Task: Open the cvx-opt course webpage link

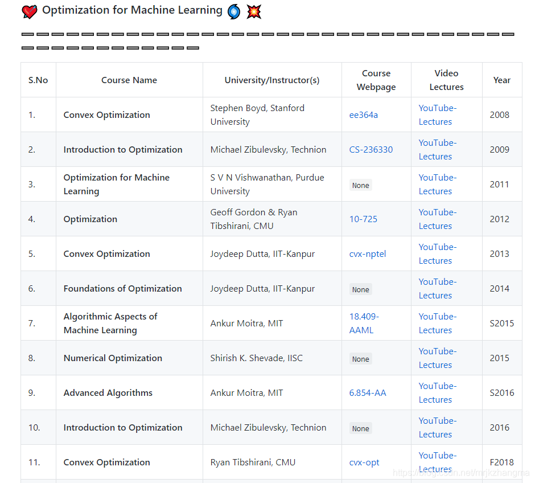Action: tap(364, 462)
